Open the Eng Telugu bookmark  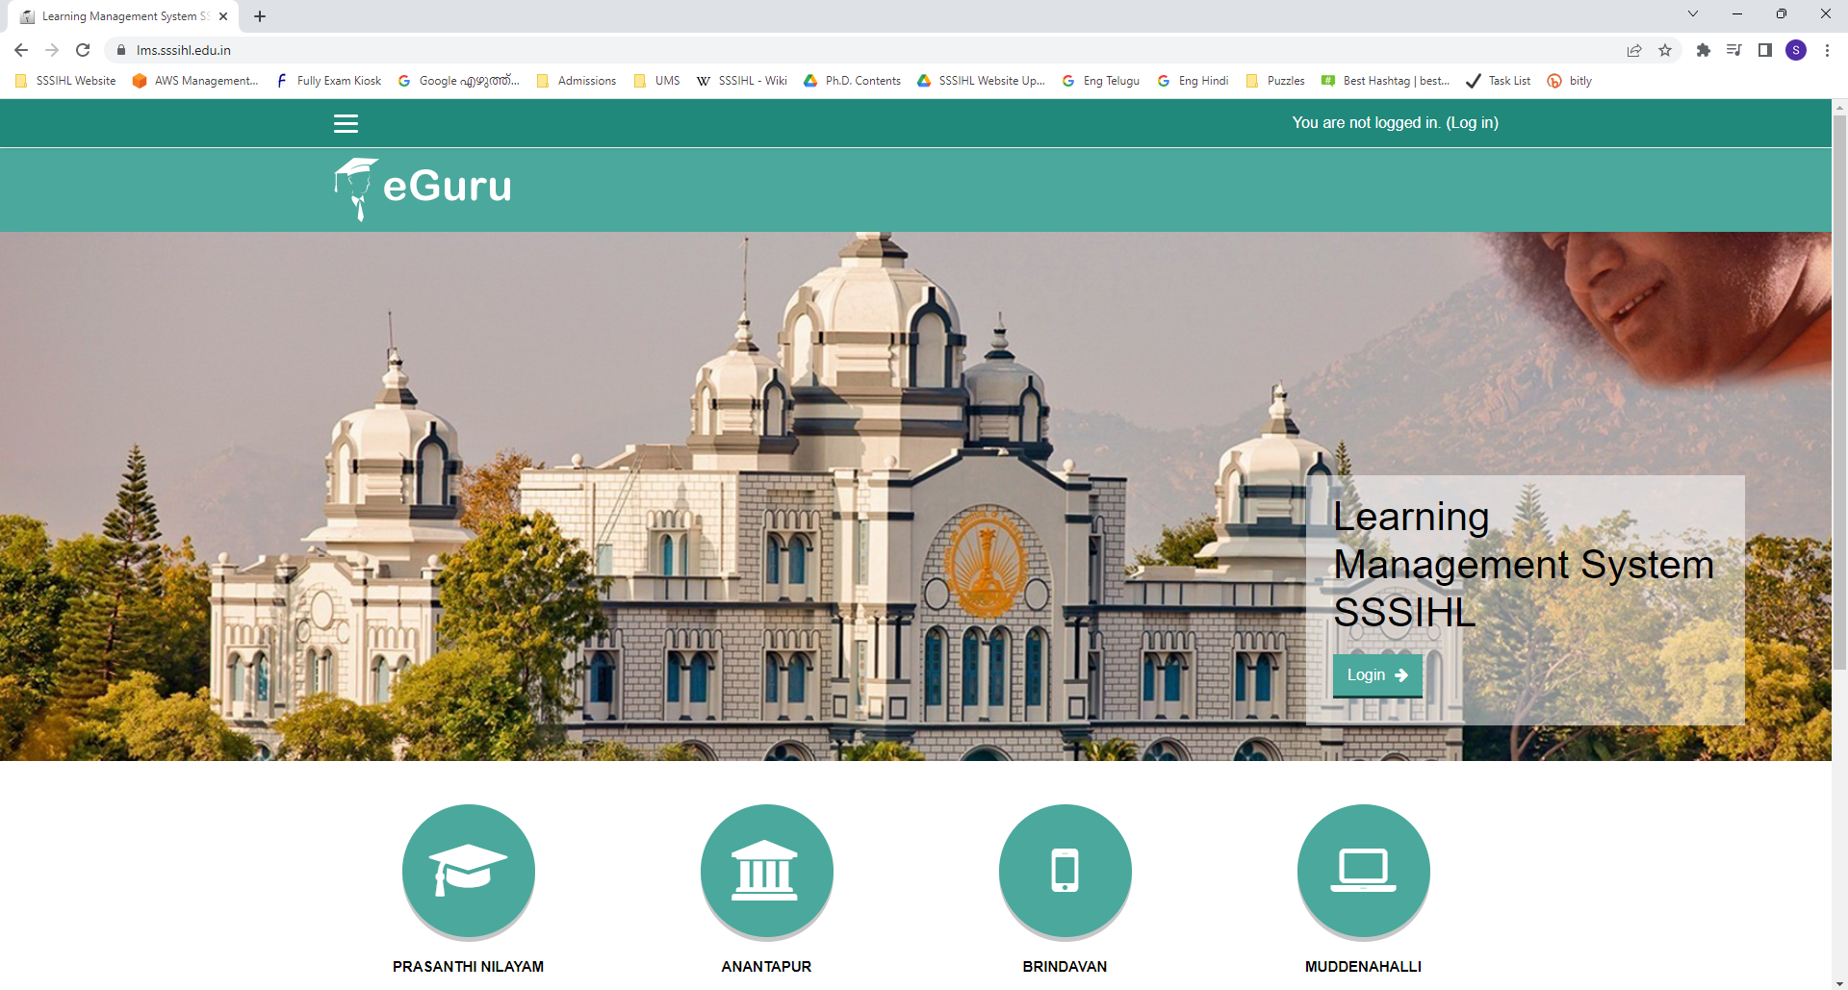pyautogui.click(x=1101, y=81)
